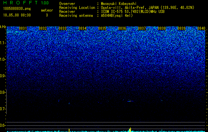The image size is (208, 132).
Task: Click the bright meteor echo streak after 0836
Action: pos(130,101)
